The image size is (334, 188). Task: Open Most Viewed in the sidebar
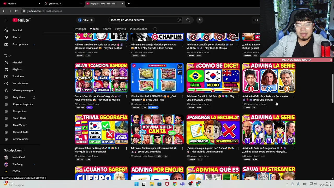[20, 125]
